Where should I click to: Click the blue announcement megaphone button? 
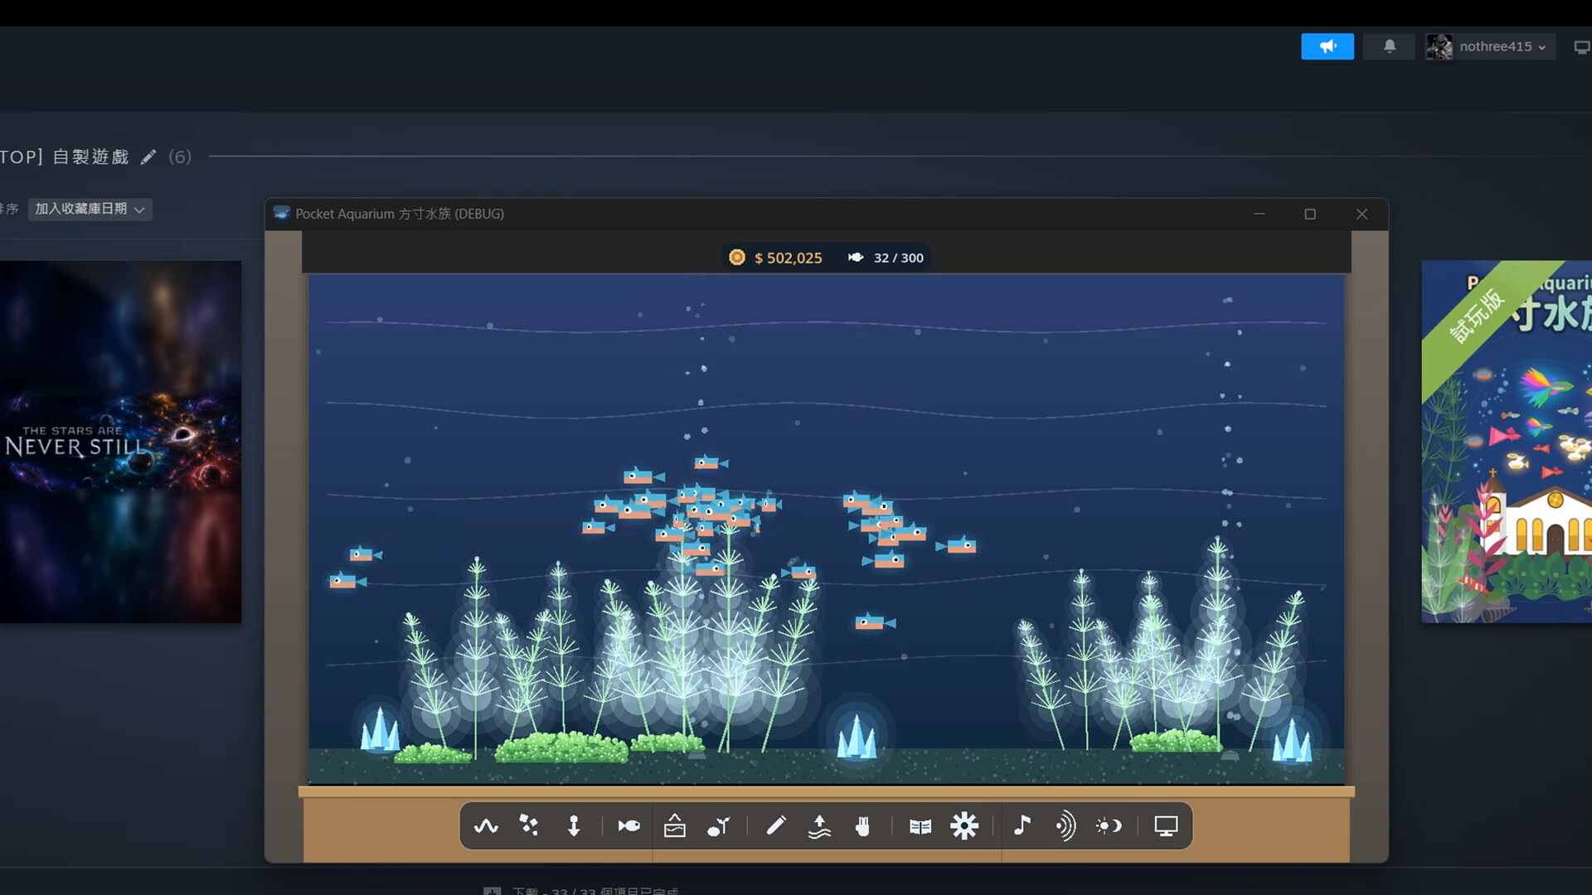(1327, 46)
